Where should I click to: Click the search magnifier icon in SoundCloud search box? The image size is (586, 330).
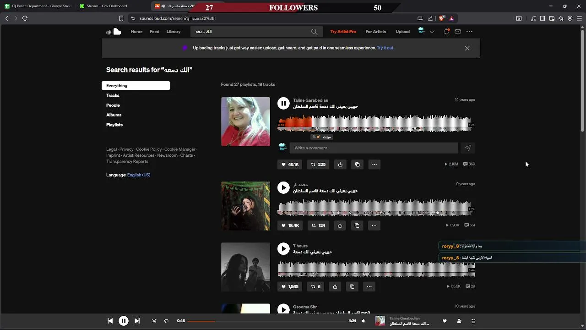[314, 32]
